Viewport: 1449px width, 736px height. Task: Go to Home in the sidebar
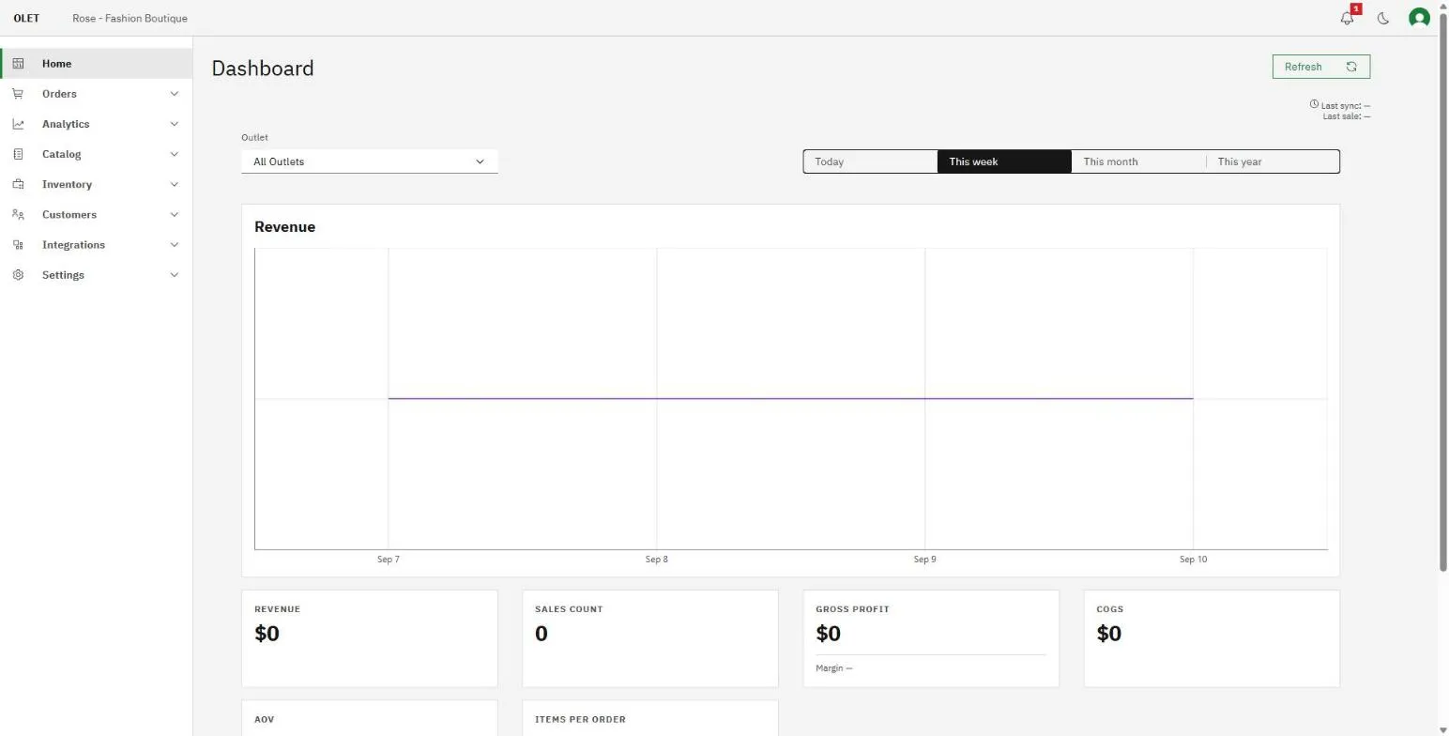pyautogui.click(x=97, y=64)
